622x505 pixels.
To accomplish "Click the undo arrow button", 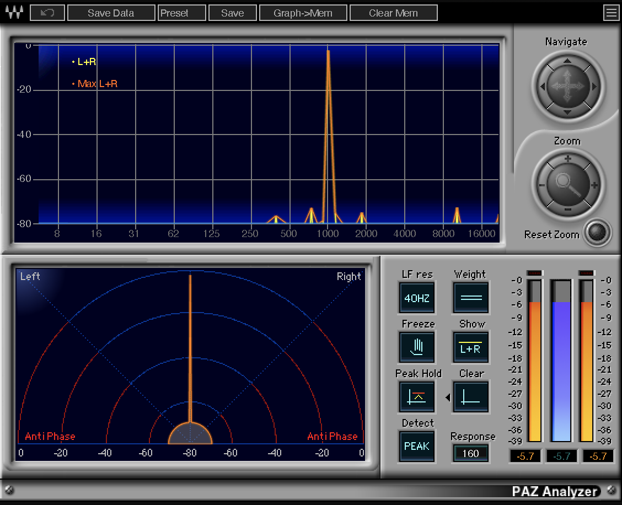I will [47, 13].
